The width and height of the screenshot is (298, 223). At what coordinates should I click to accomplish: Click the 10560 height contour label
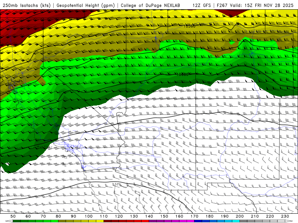189,26
